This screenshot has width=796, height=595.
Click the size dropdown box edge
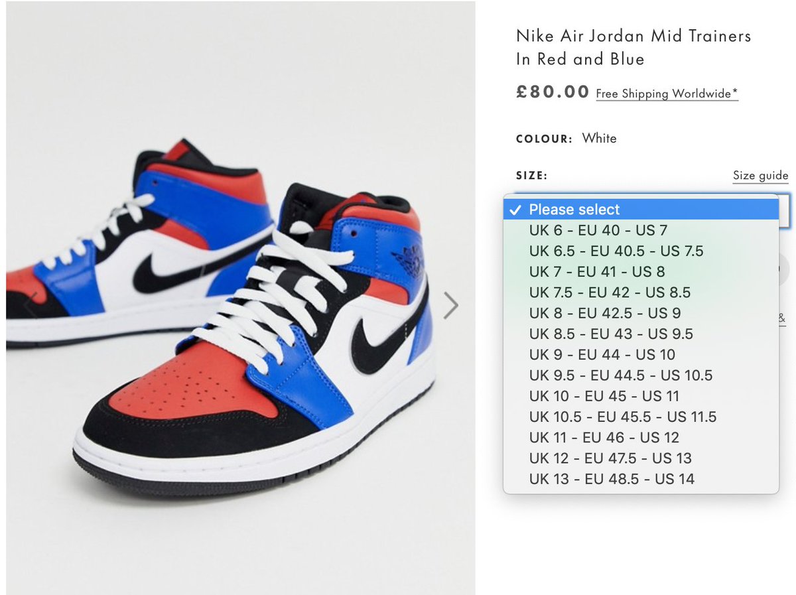coord(784,211)
